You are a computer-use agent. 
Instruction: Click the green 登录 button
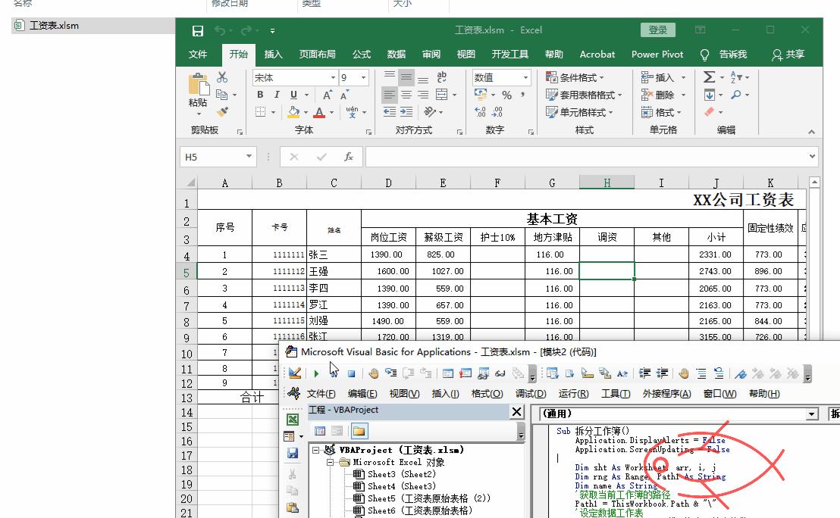(657, 30)
